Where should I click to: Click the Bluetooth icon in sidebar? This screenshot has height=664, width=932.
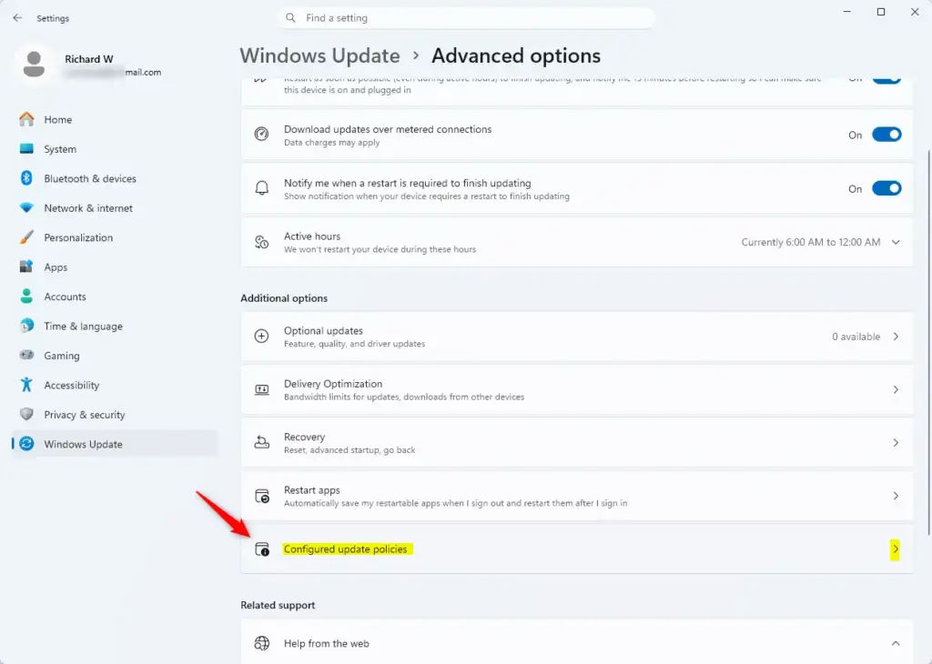[26, 178]
